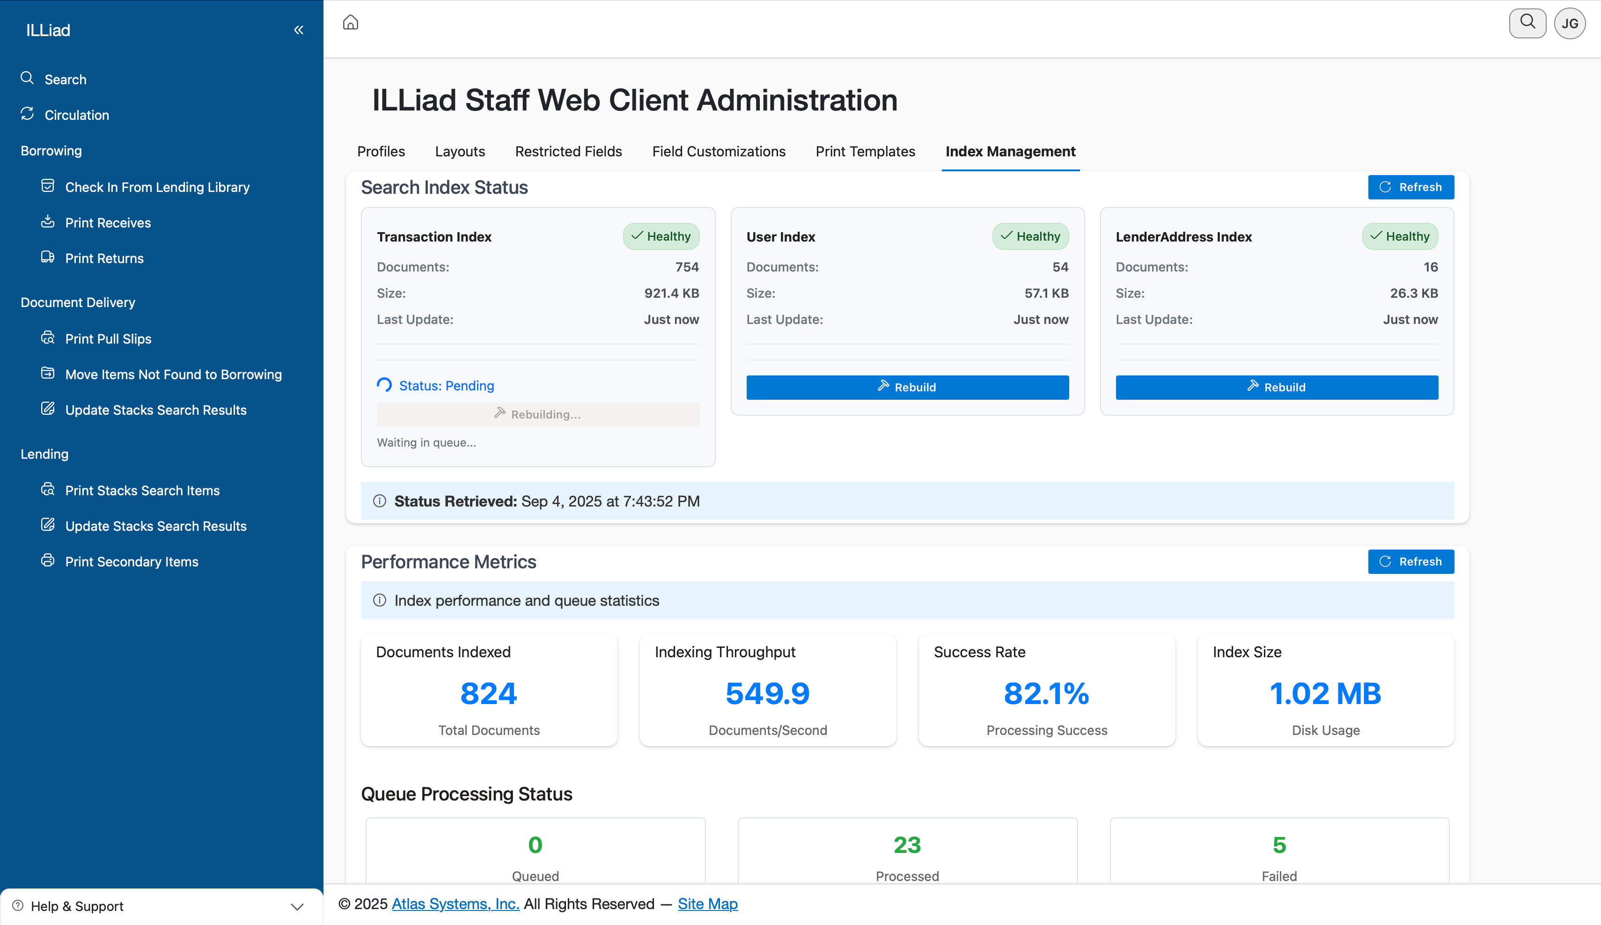Rebuild the User Index
The width and height of the screenshot is (1601, 925).
point(907,387)
